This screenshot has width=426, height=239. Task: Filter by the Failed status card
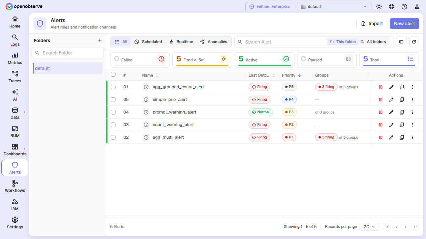click(x=140, y=60)
